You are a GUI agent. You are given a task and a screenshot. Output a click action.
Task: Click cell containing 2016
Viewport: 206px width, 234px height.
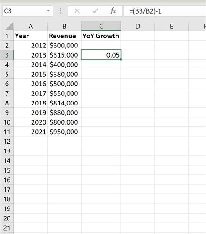[31, 84]
